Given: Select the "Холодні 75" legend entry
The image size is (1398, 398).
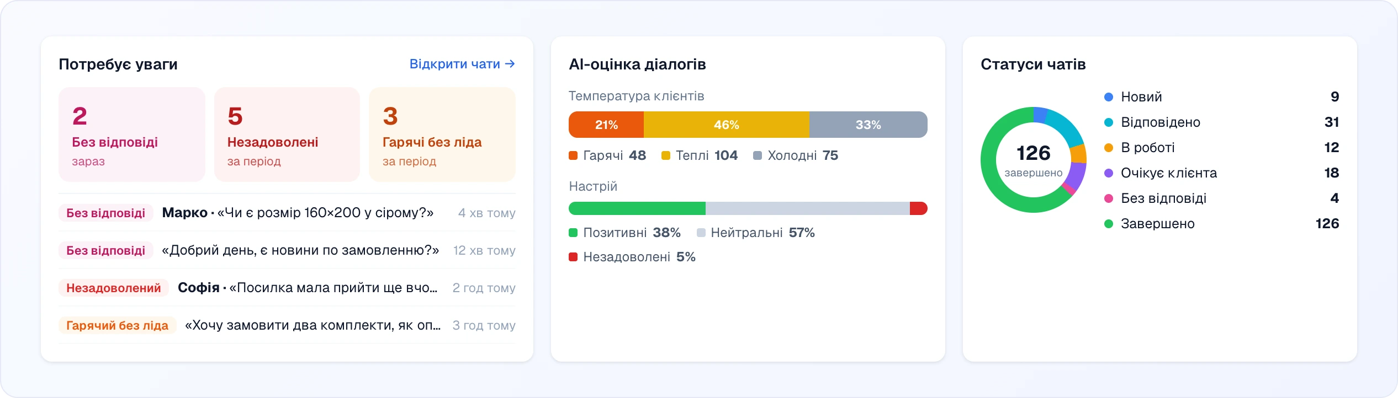Looking at the screenshot, I should (x=796, y=155).
